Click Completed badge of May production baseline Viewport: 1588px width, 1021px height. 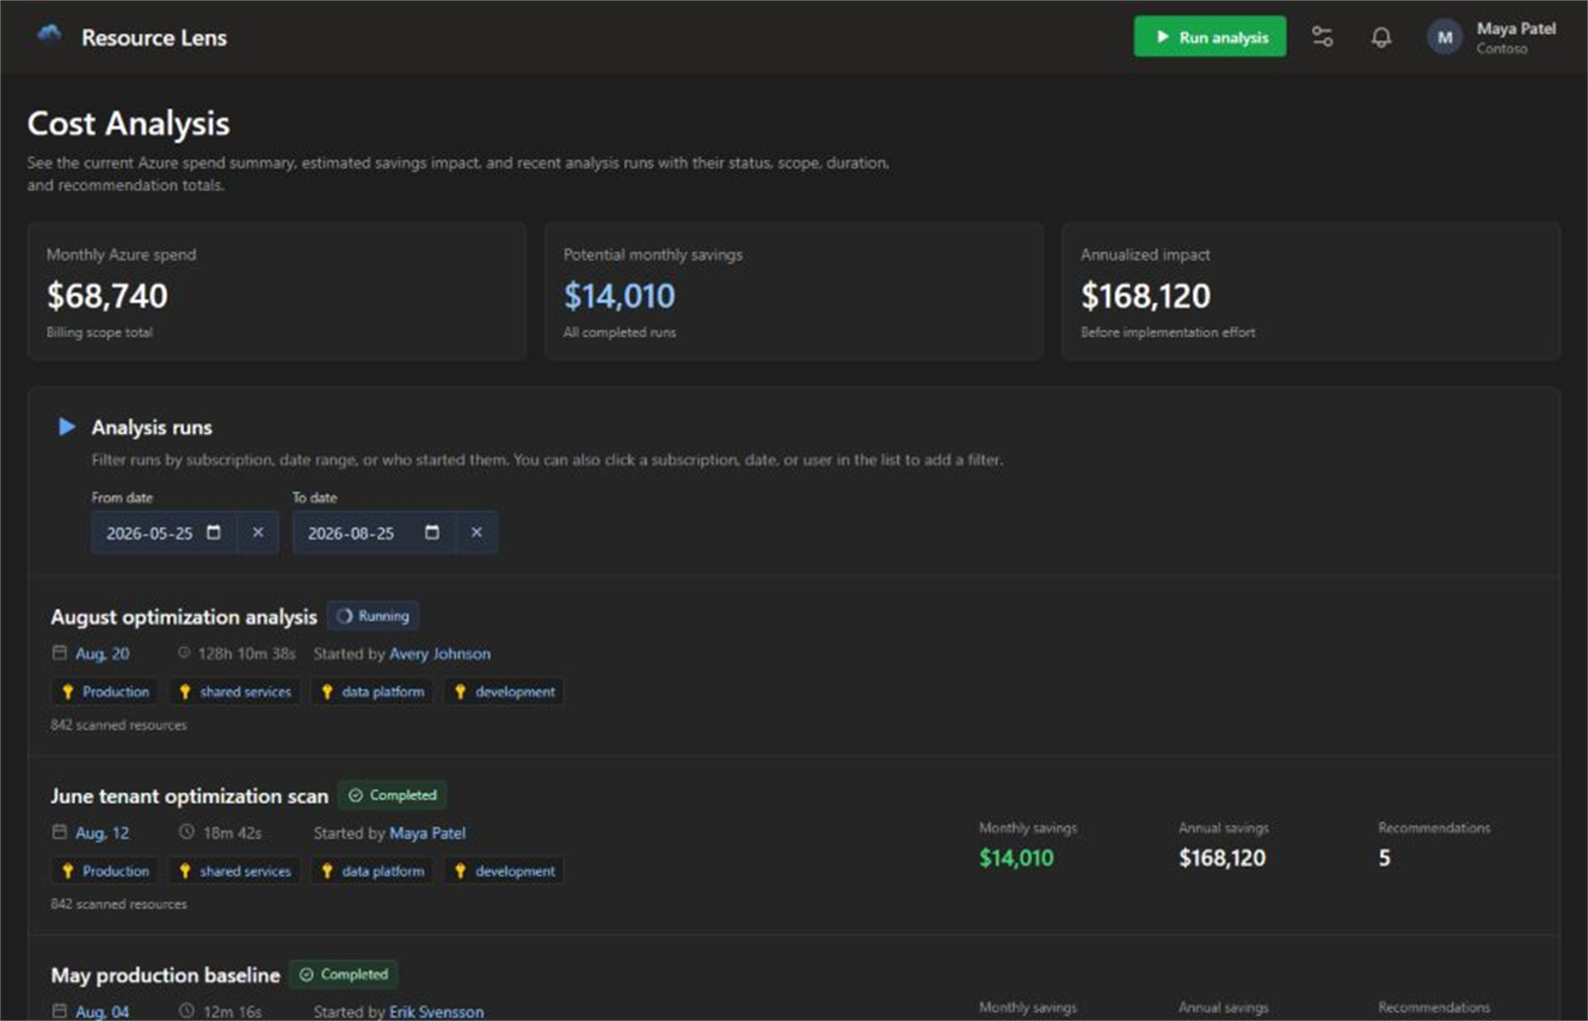click(344, 974)
